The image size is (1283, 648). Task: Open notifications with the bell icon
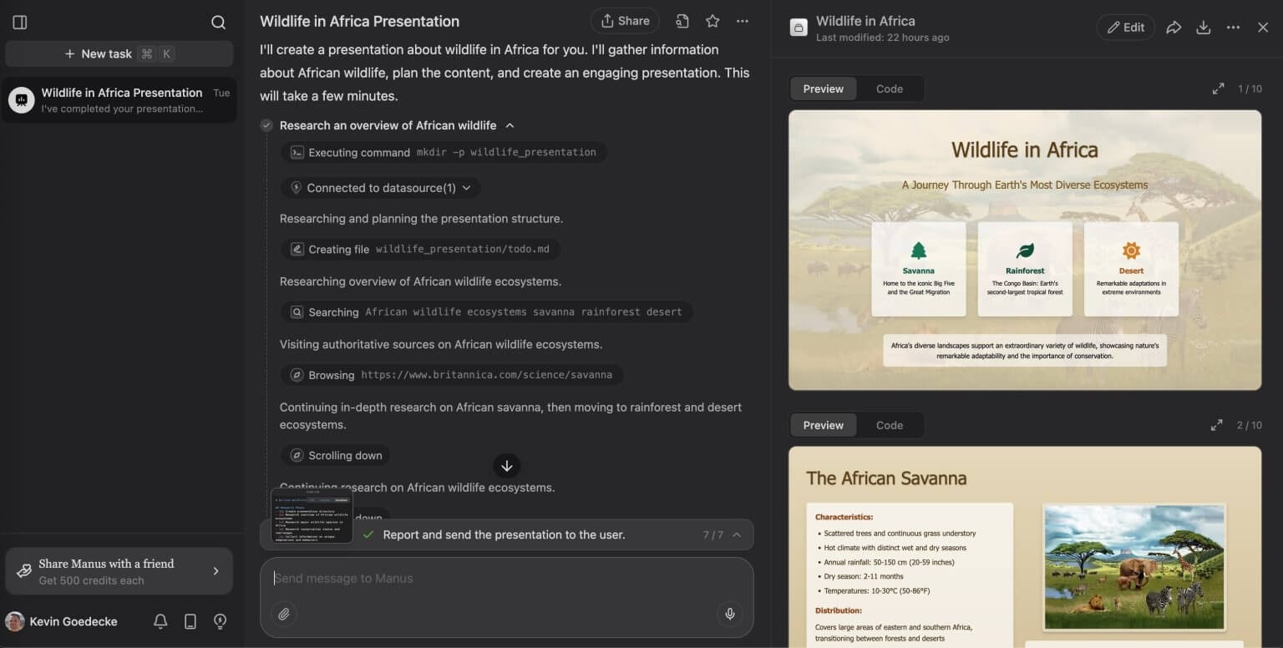[x=160, y=621]
